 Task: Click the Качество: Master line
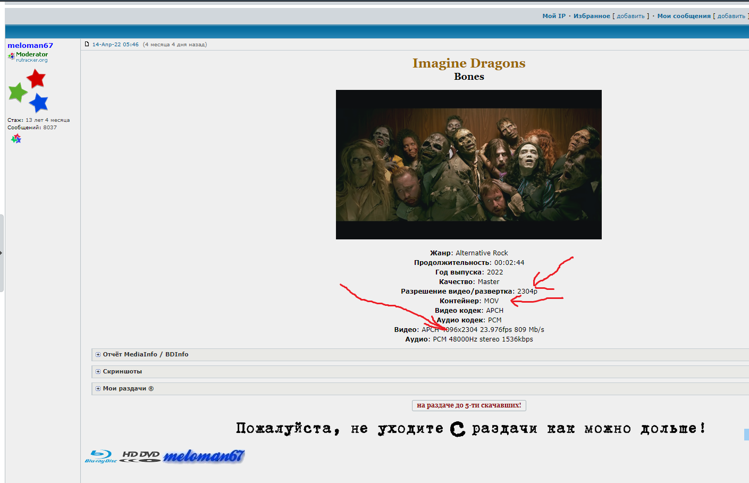point(469,282)
